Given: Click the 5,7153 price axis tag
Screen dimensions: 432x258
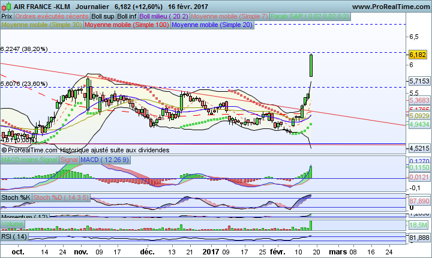Looking at the screenshot, I should coord(419,81).
